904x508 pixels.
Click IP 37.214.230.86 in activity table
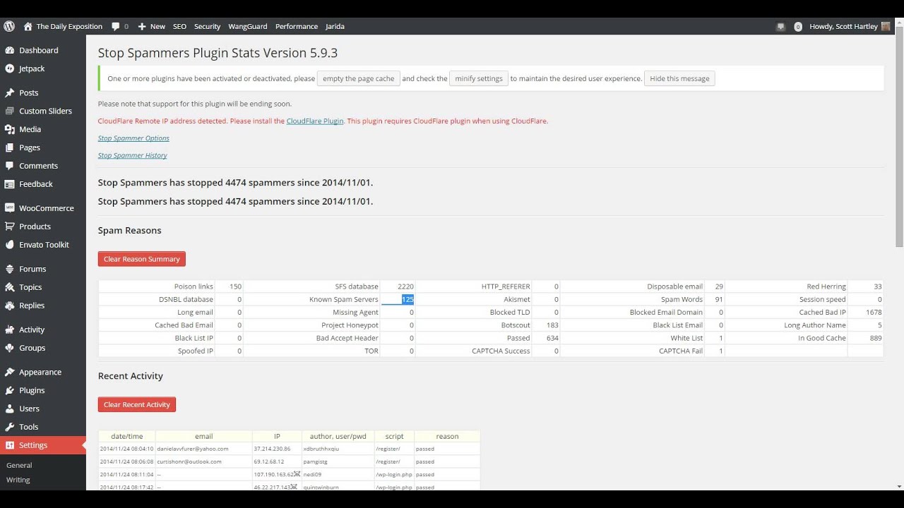pyautogui.click(x=272, y=449)
